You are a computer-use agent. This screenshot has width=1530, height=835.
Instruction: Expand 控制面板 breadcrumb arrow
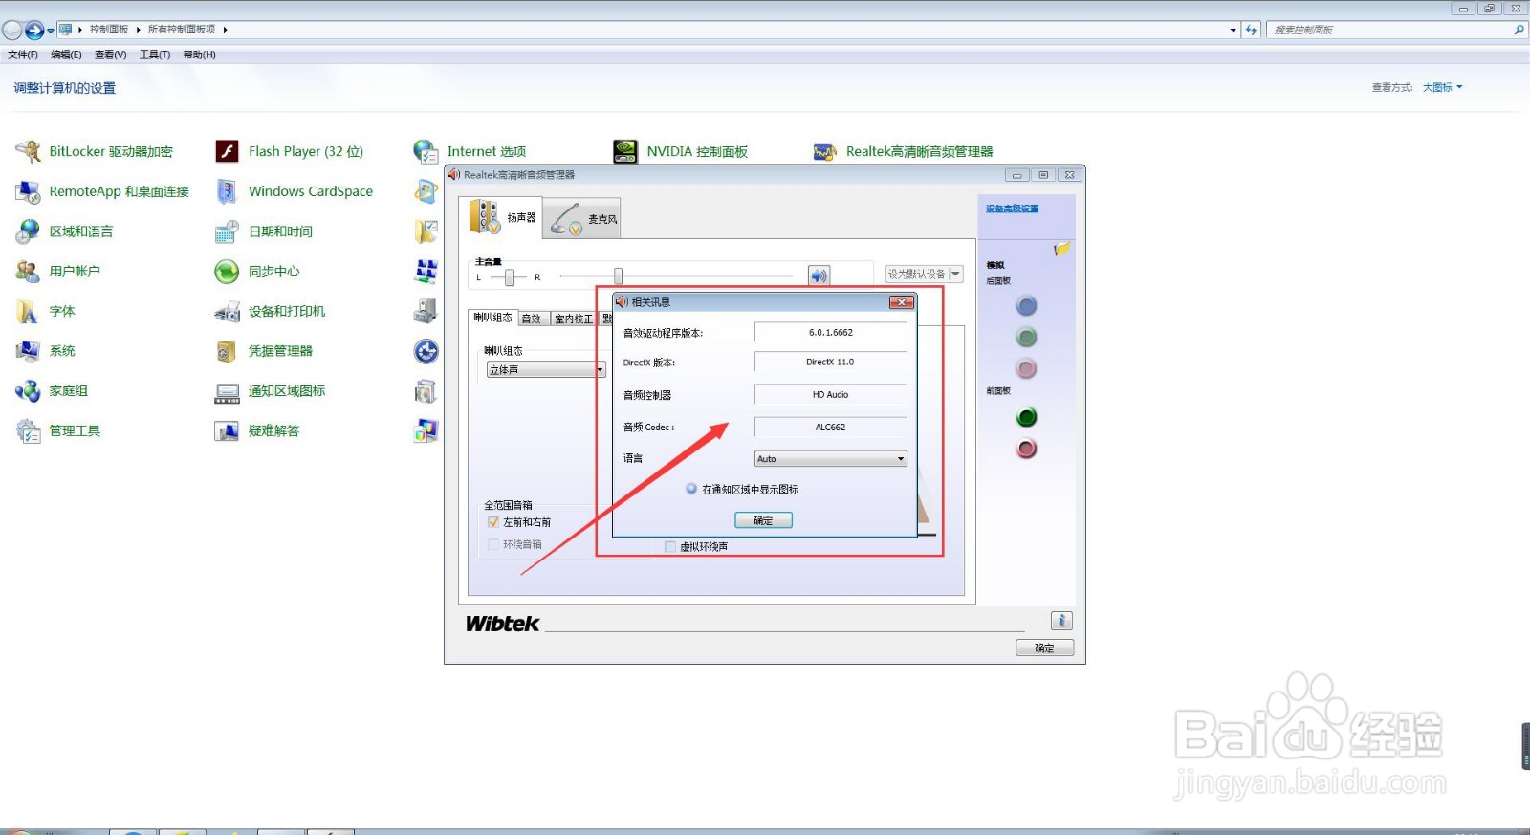coord(138,30)
